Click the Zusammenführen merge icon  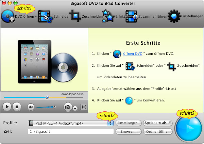point(131,16)
